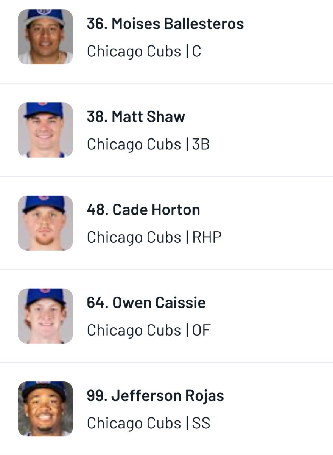Click Moises Ballesteros's headshot thumbnail
The image size is (333, 455).
45,37
